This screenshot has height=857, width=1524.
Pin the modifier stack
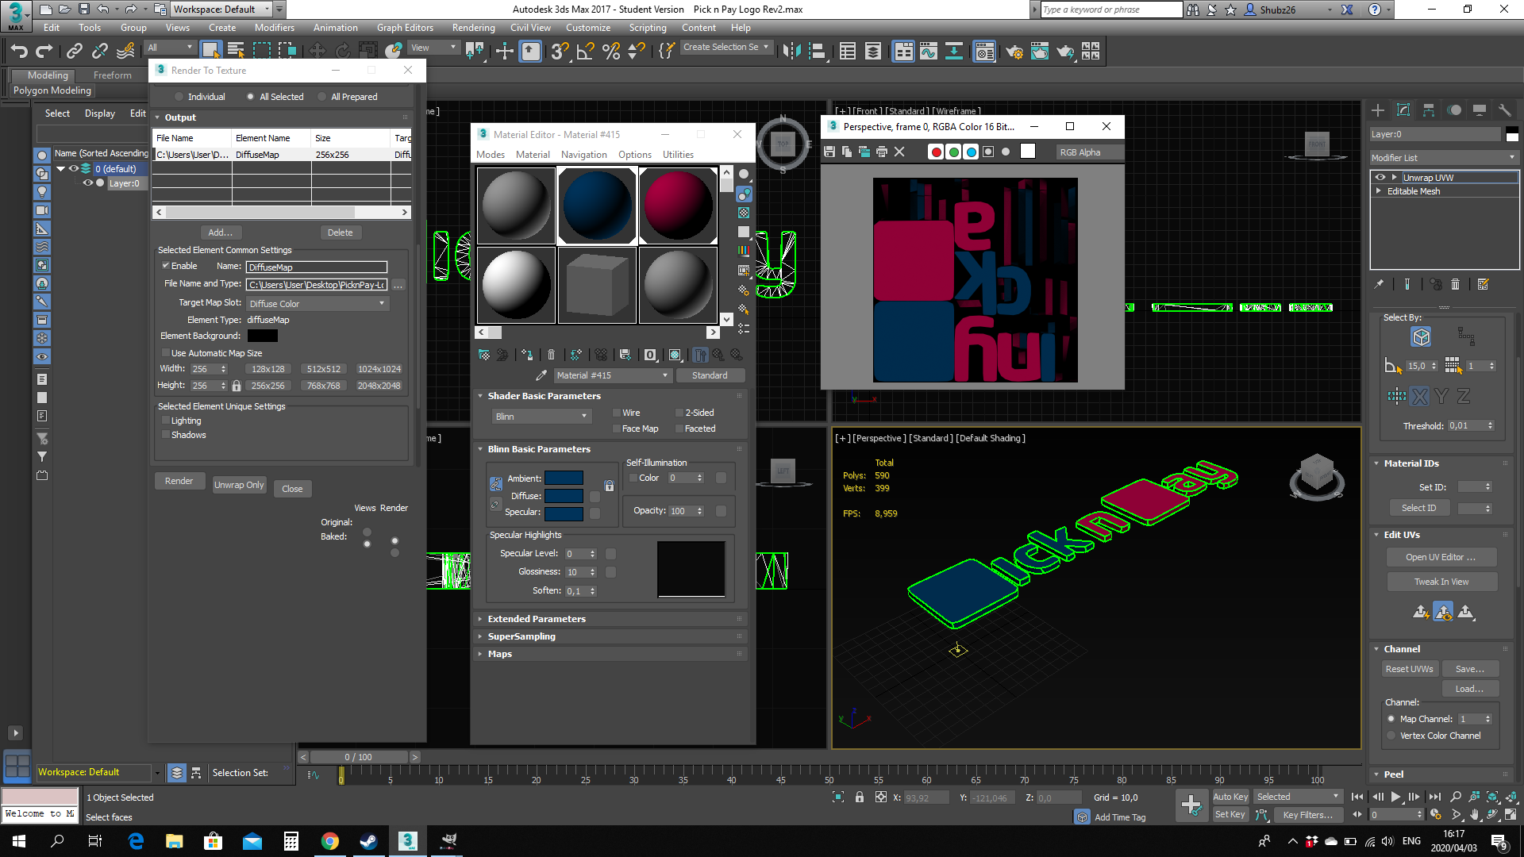pyautogui.click(x=1380, y=284)
